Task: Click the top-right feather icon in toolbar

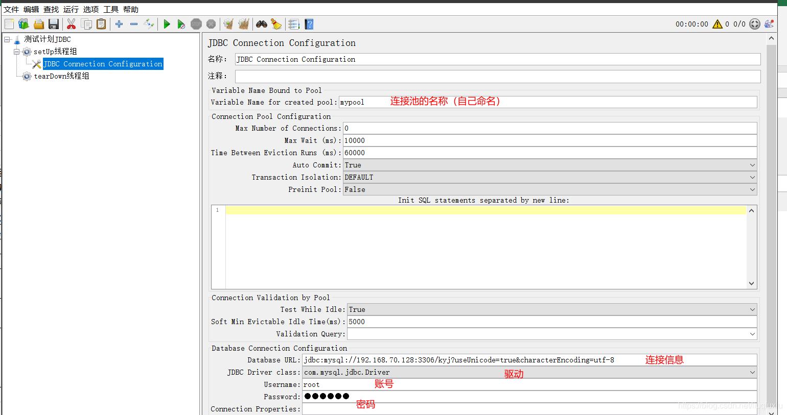Action: [x=769, y=24]
